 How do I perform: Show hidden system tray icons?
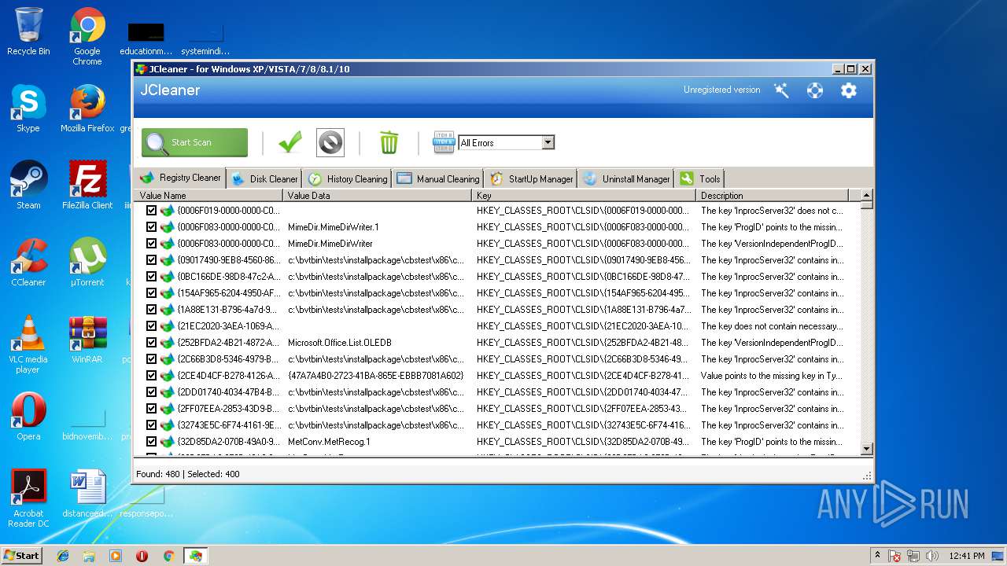coord(876,556)
